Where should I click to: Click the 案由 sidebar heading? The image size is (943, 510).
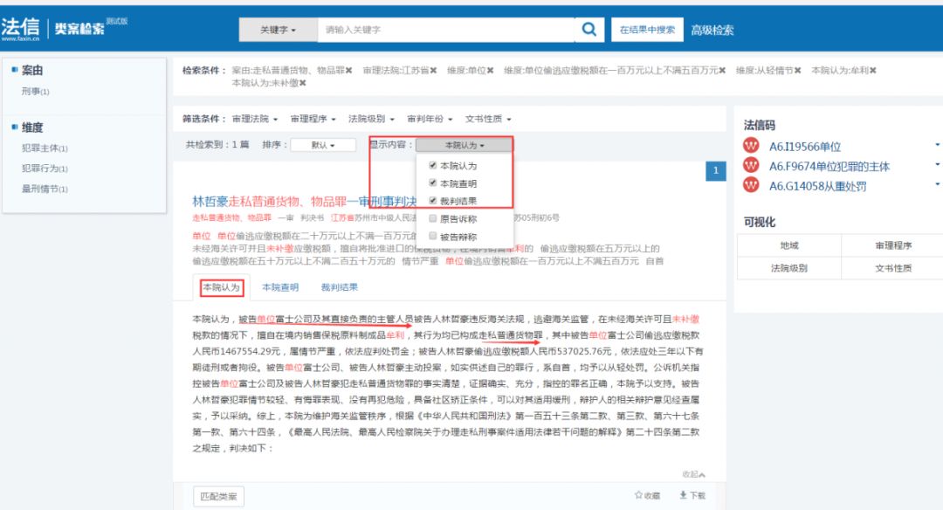click(32, 71)
